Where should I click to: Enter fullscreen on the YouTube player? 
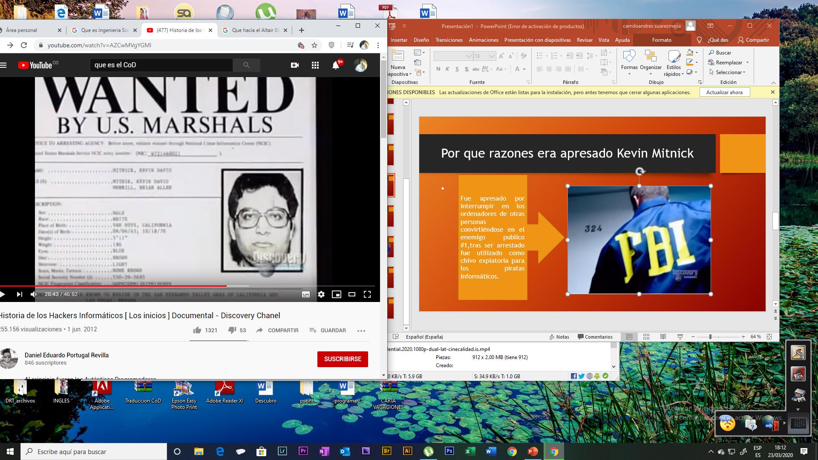pyautogui.click(x=367, y=294)
